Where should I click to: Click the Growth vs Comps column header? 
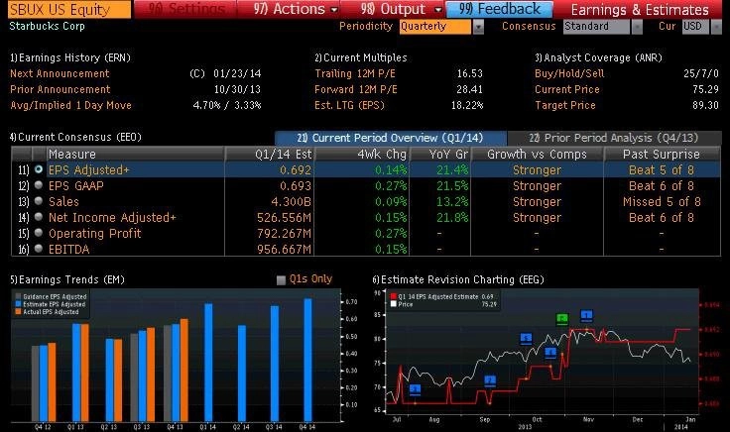click(x=538, y=154)
